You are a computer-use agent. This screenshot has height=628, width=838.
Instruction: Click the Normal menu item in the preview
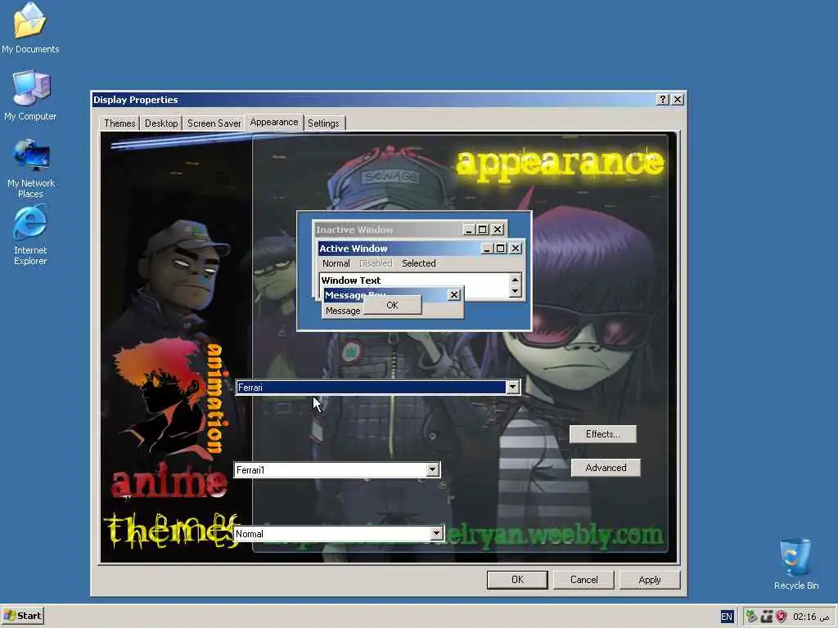(336, 263)
